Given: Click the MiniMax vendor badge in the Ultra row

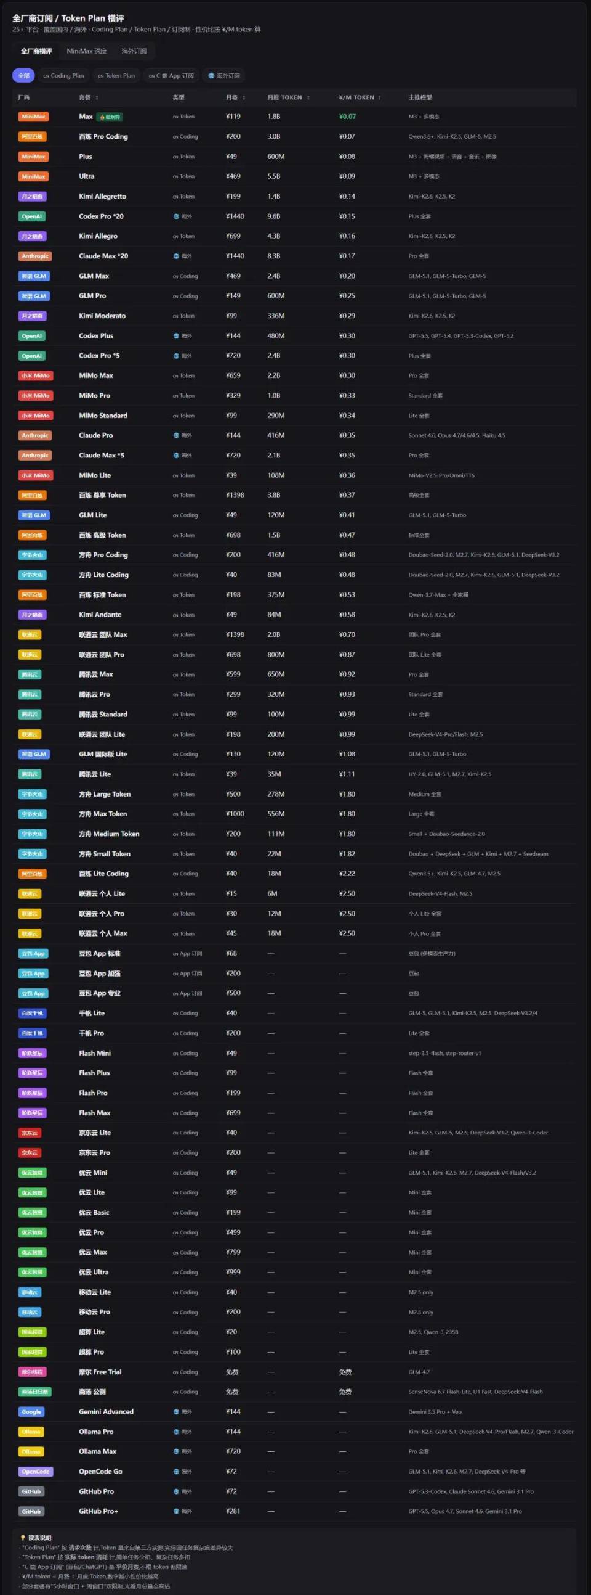Looking at the screenshot, I should [x=33, y=176].
